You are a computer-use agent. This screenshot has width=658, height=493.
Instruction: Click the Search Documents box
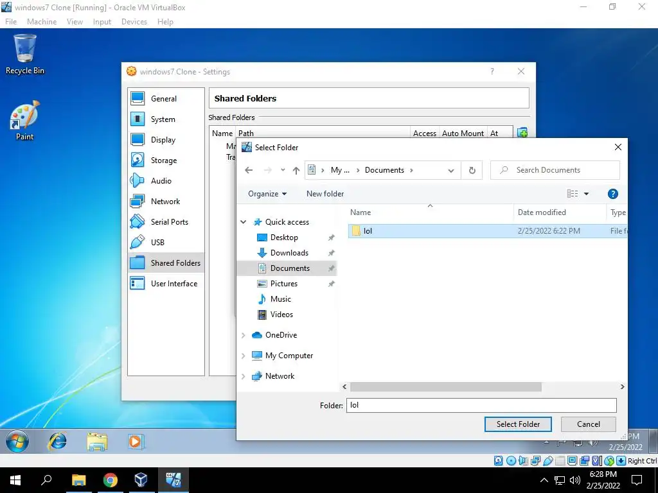click(555, 170)
